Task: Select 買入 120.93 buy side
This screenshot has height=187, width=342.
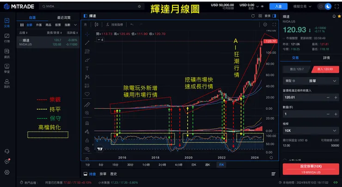Action: point(325,69)
